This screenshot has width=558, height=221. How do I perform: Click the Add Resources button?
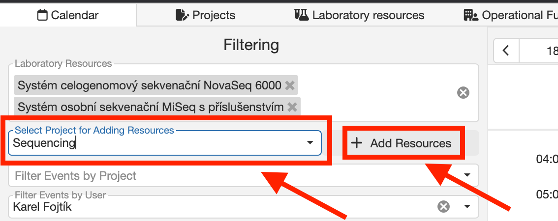[x=401, y=143]
